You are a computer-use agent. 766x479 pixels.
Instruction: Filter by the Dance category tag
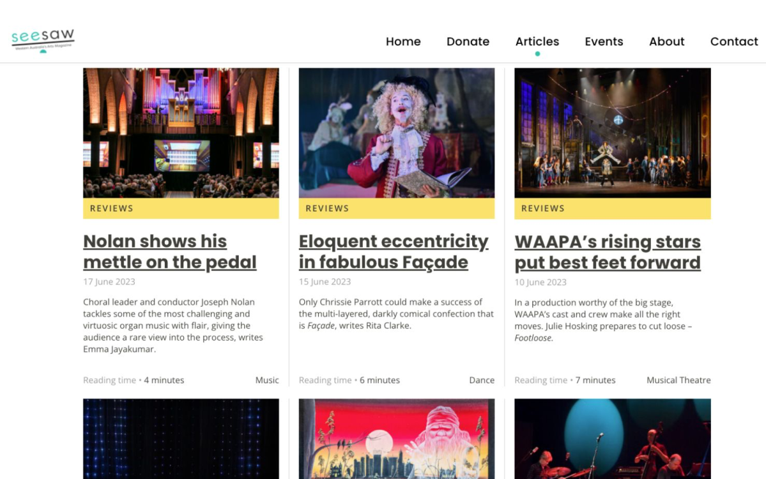click(482, 380)
